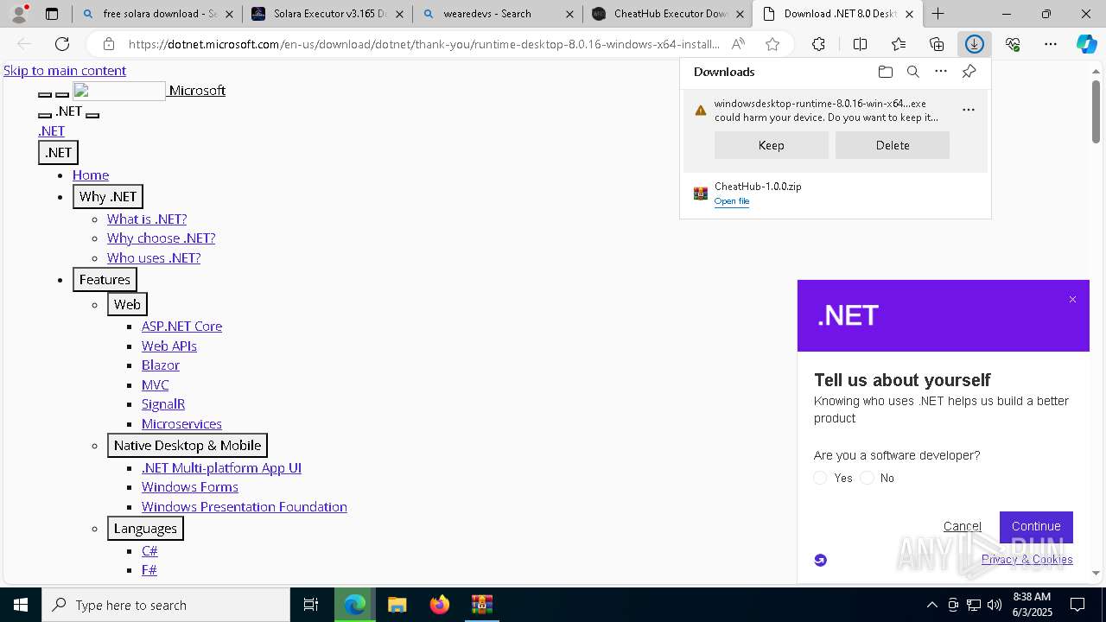Screen dimensions: 1106x622
Task: Open Collections icon in toolbar
Action: [937, 44]
